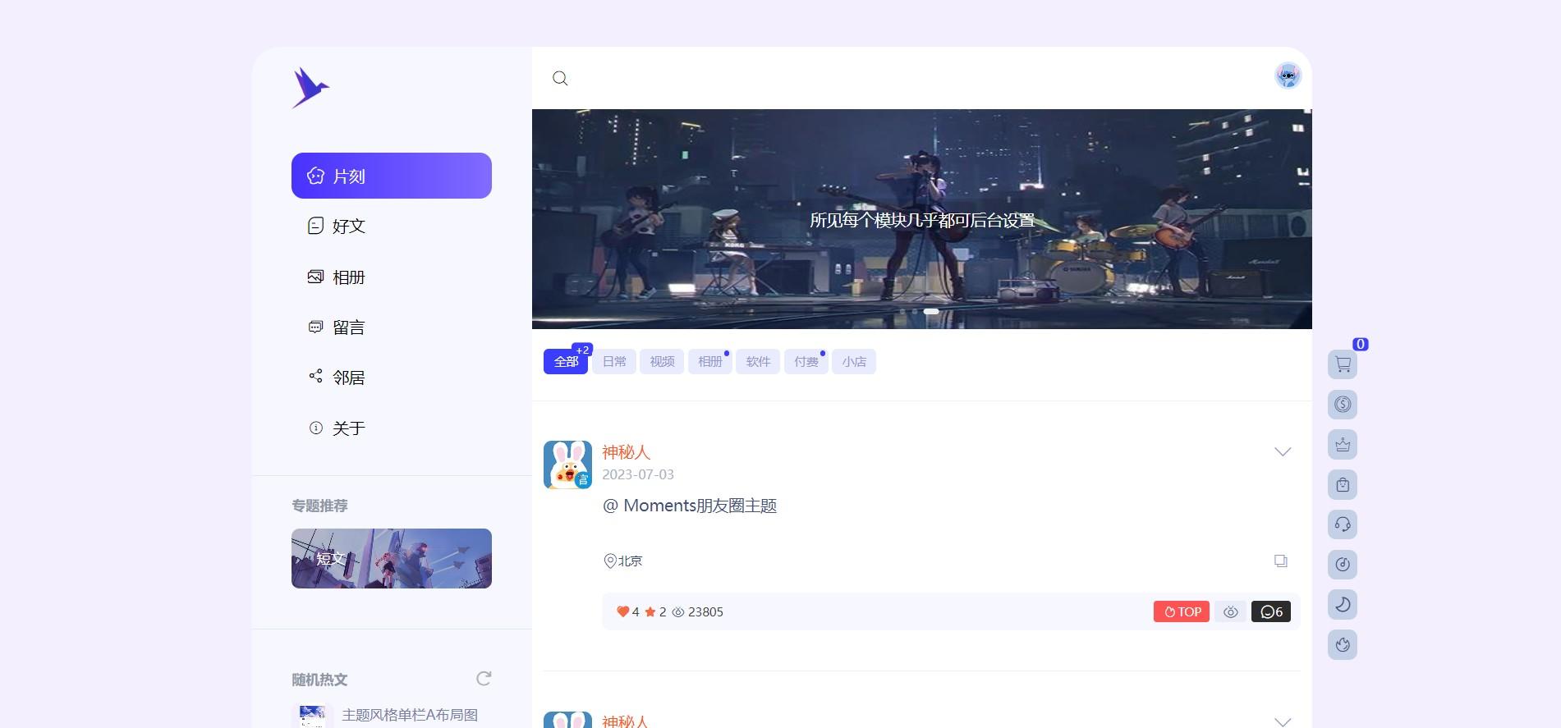Image resolution: width=1561 pixels, height=728 pixels.
Task: Refresh the 随机热文 list
Action: point(484,678)
